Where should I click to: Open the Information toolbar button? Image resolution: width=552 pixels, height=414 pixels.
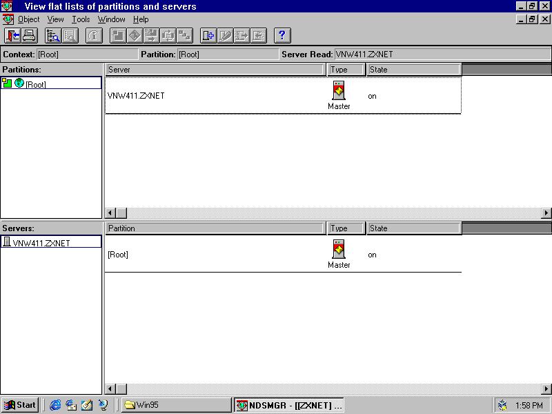[94, 36]
